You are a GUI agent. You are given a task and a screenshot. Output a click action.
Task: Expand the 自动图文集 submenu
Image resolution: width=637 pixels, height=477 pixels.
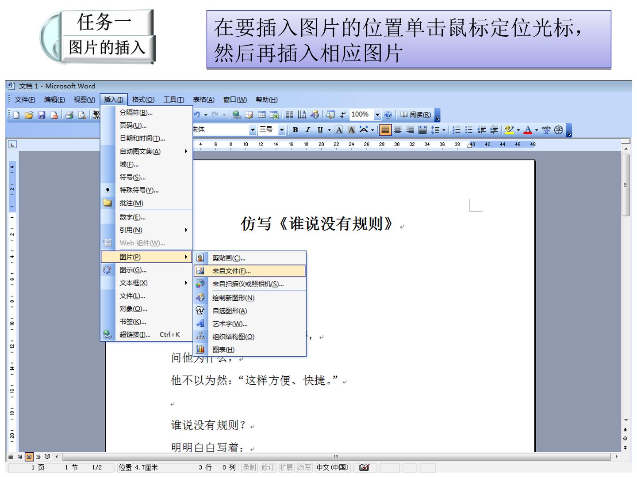(147, 151)
